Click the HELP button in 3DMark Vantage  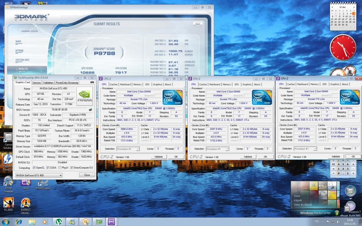click(198, 24)
